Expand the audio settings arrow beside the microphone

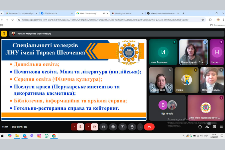74,127
